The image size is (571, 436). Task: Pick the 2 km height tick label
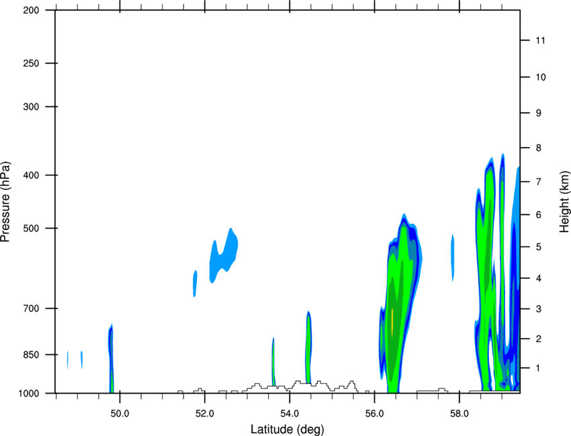[x=538, y=339]
